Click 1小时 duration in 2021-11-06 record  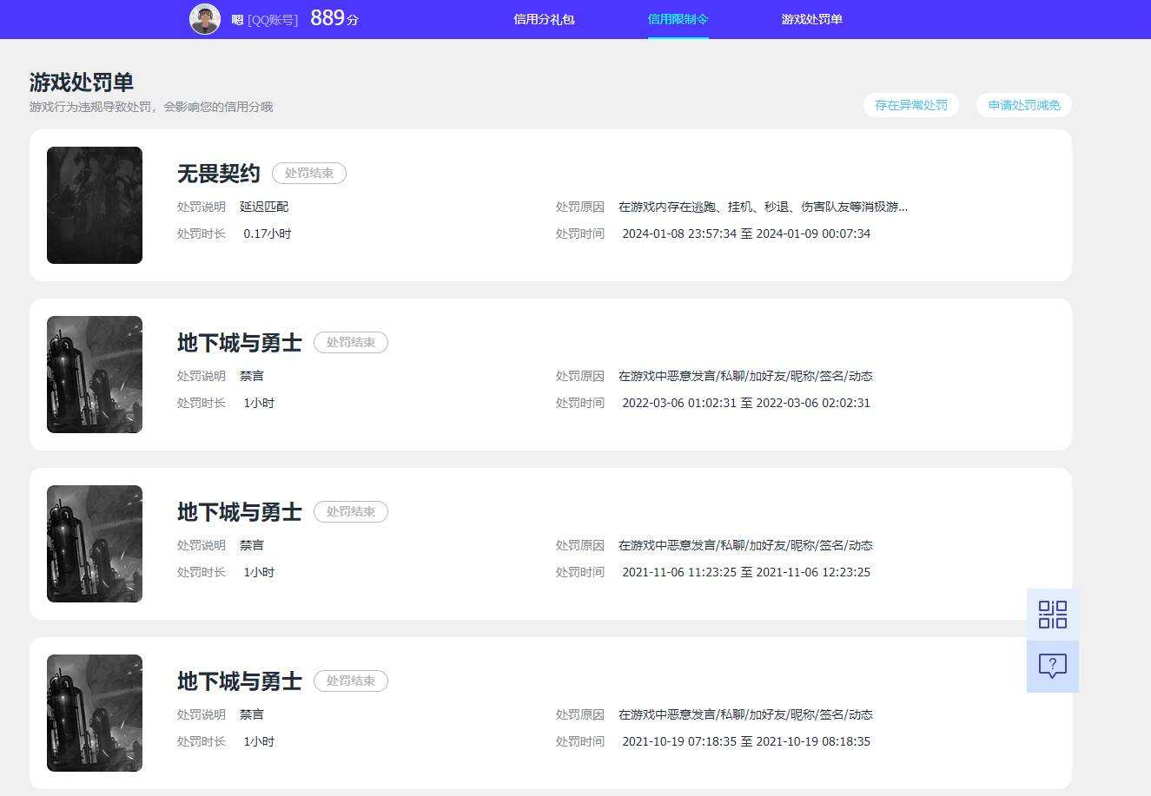259,572
